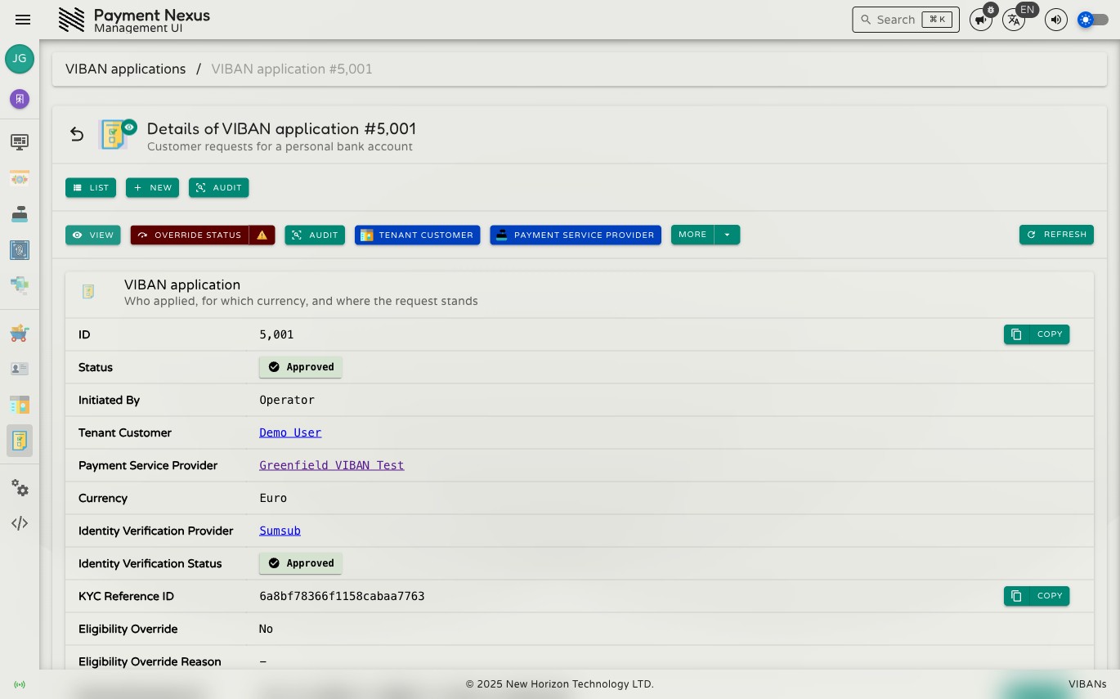This screenshot has height=699, width=1120.
Task: Click the back arrow icon
Action: click(x=77, y=134)
